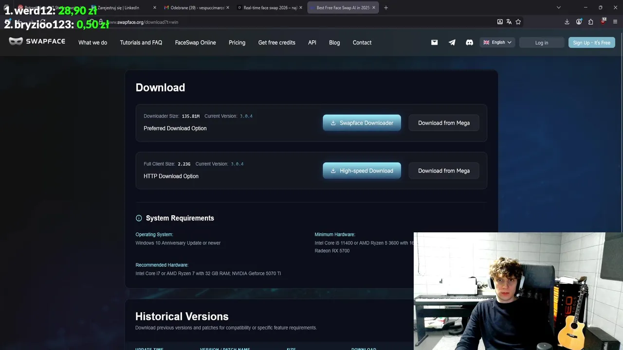Open the Contact page

[362, 43]
